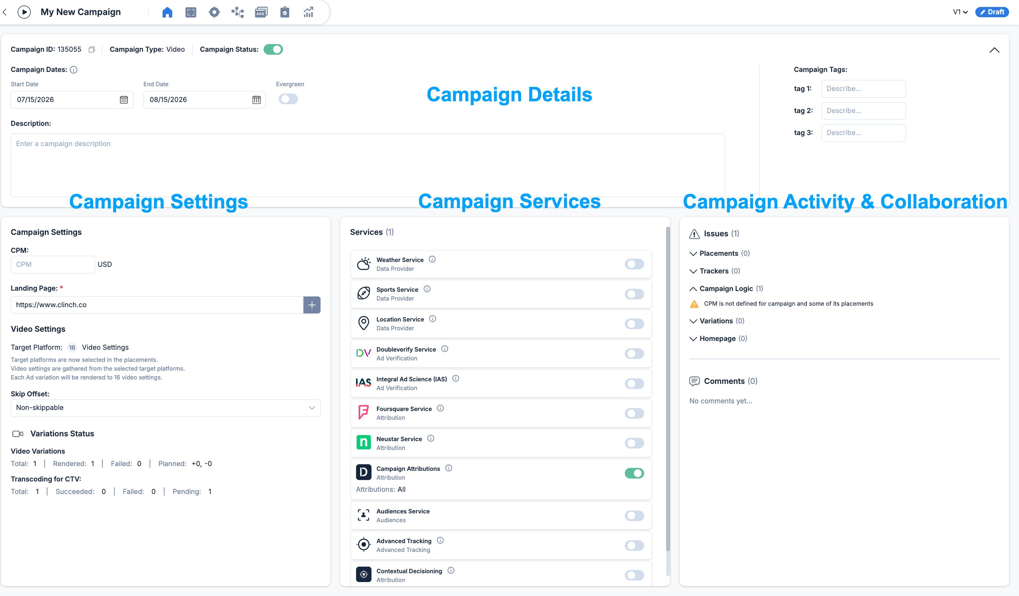Open the clipboard check icon in toolbar
The width and height of the screenshot is (1019, 596).
(x=285, y=12)
